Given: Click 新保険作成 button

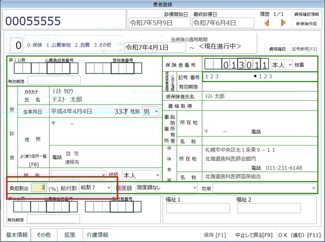Looking at the screenshot, I should 307,24.
